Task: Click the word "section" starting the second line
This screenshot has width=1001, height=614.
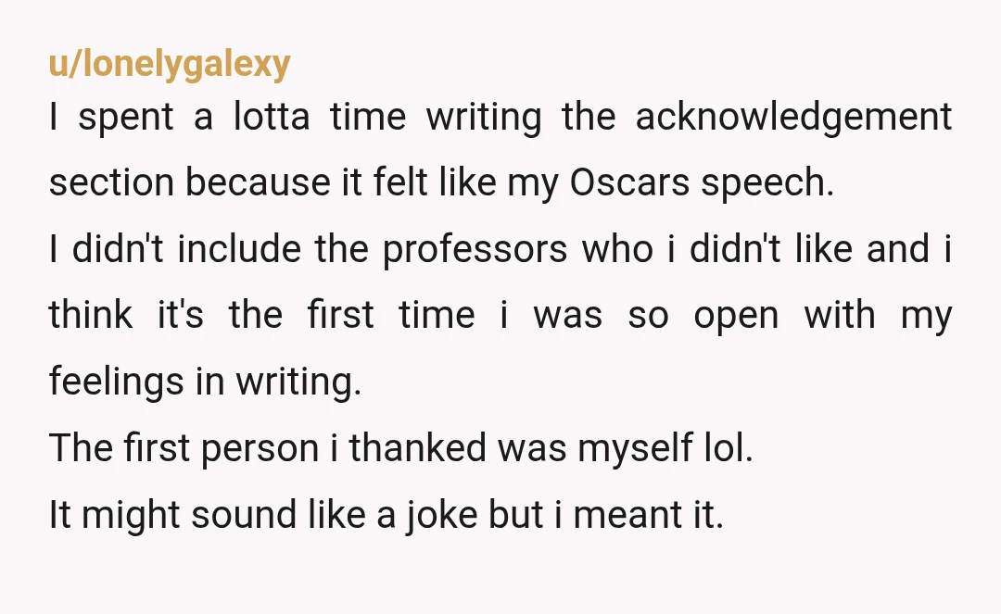Action: pyautogui.click(x=112, y=183)
